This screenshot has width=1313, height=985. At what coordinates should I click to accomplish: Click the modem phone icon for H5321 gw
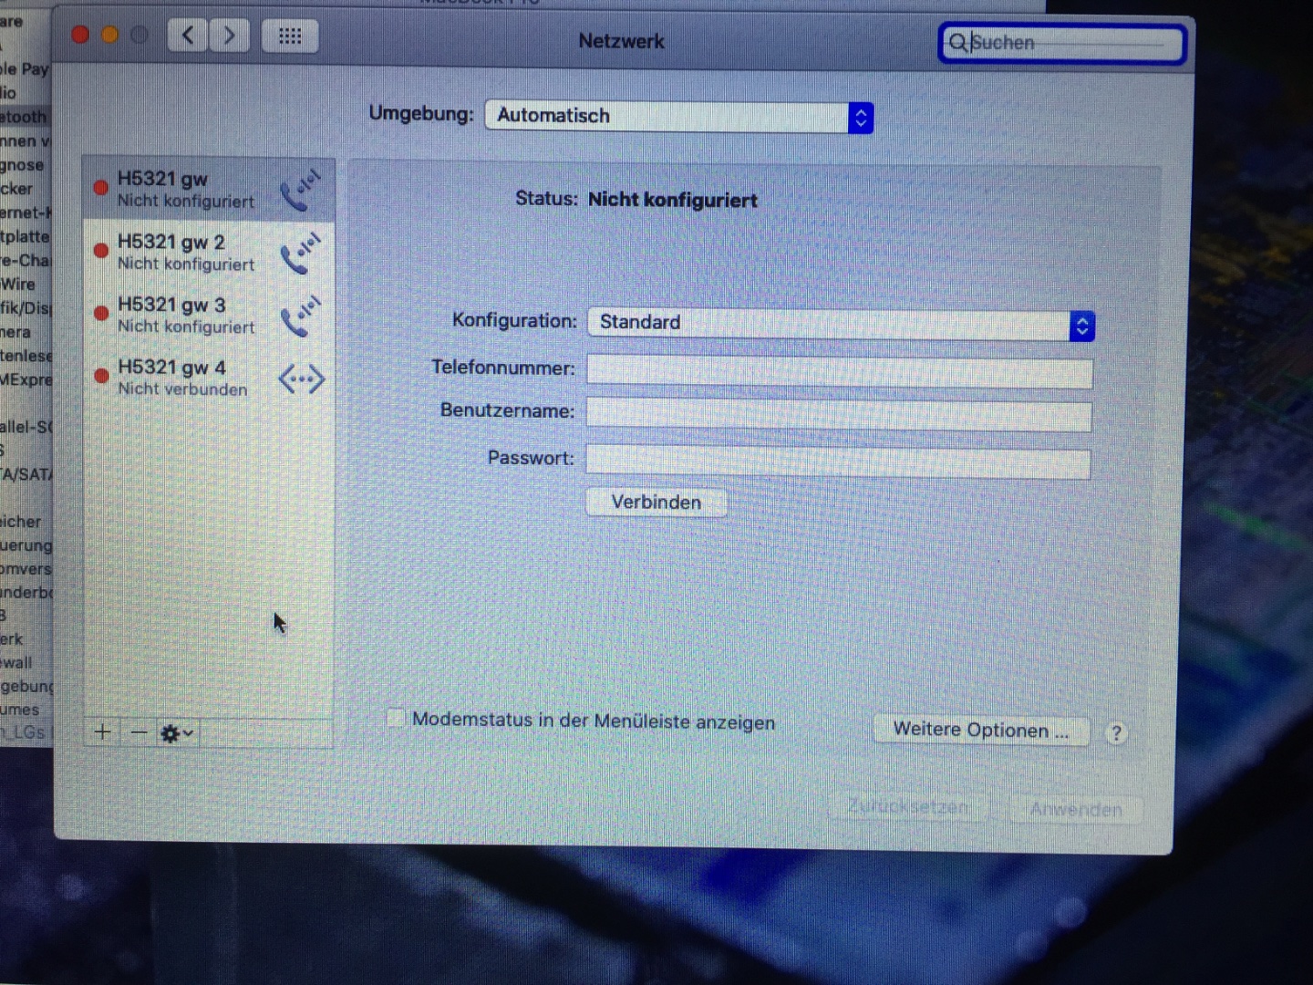click(x=301, y=189)
